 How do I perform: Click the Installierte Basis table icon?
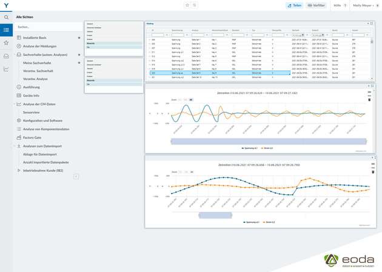(19, 38)
